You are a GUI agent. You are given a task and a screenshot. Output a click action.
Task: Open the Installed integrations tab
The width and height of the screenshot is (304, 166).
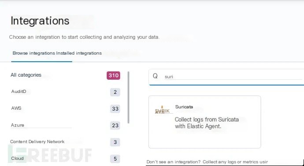tap(79, 53)
